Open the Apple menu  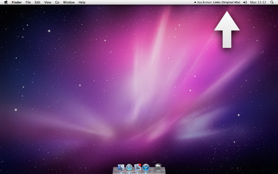click(x=6, y=2)
